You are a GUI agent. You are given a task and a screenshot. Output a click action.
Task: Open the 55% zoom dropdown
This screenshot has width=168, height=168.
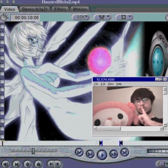click(x=81, y=17)
